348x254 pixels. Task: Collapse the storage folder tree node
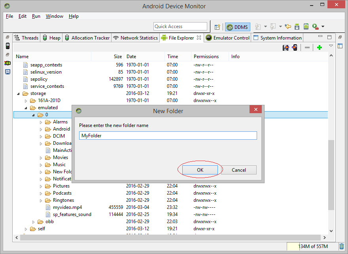coord(19,94)
